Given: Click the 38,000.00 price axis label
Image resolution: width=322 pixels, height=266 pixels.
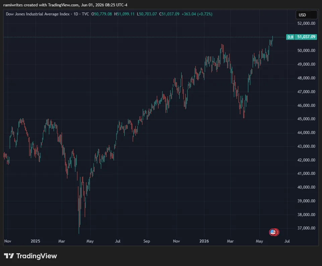Looking at the screenshot, I should pyautogui.click(x=306, y=215).
